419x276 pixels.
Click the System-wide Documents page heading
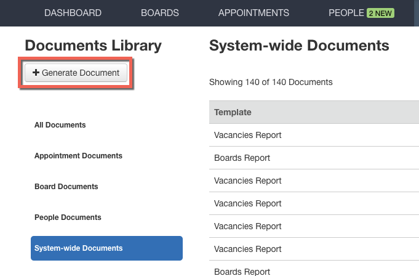(x=299, y=45)
